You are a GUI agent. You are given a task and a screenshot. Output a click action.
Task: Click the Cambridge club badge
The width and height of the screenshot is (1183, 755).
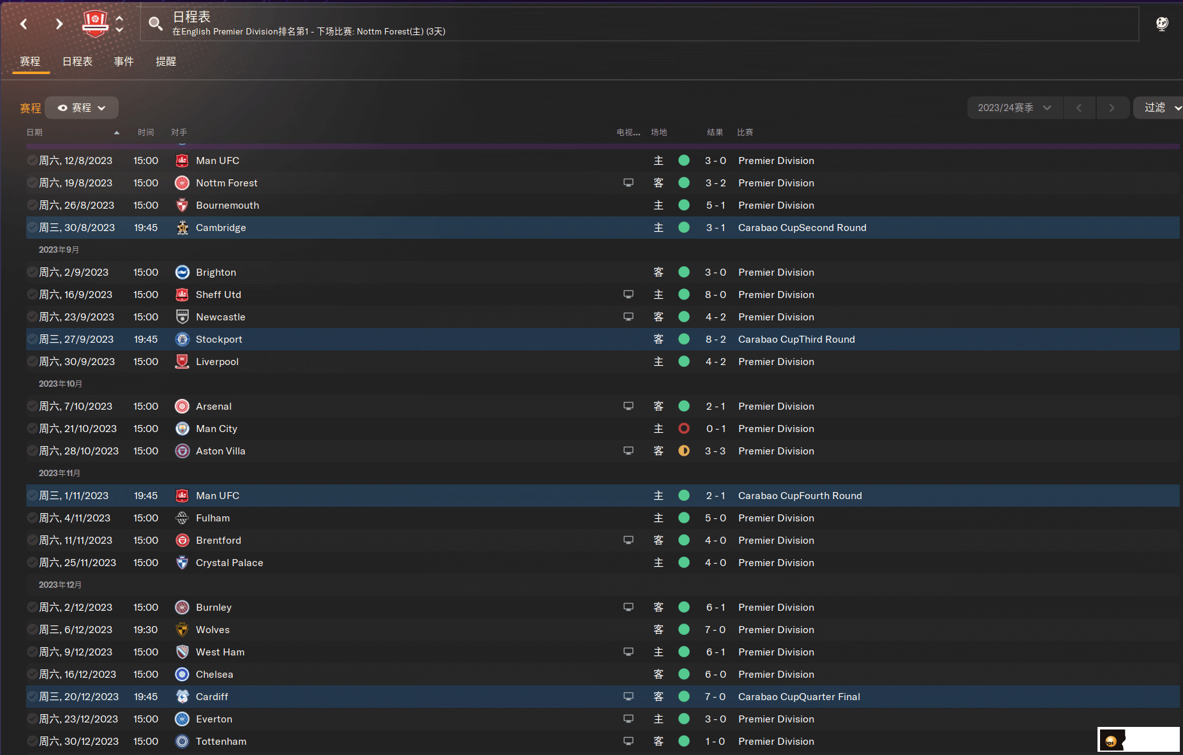[x=182, y=228]
